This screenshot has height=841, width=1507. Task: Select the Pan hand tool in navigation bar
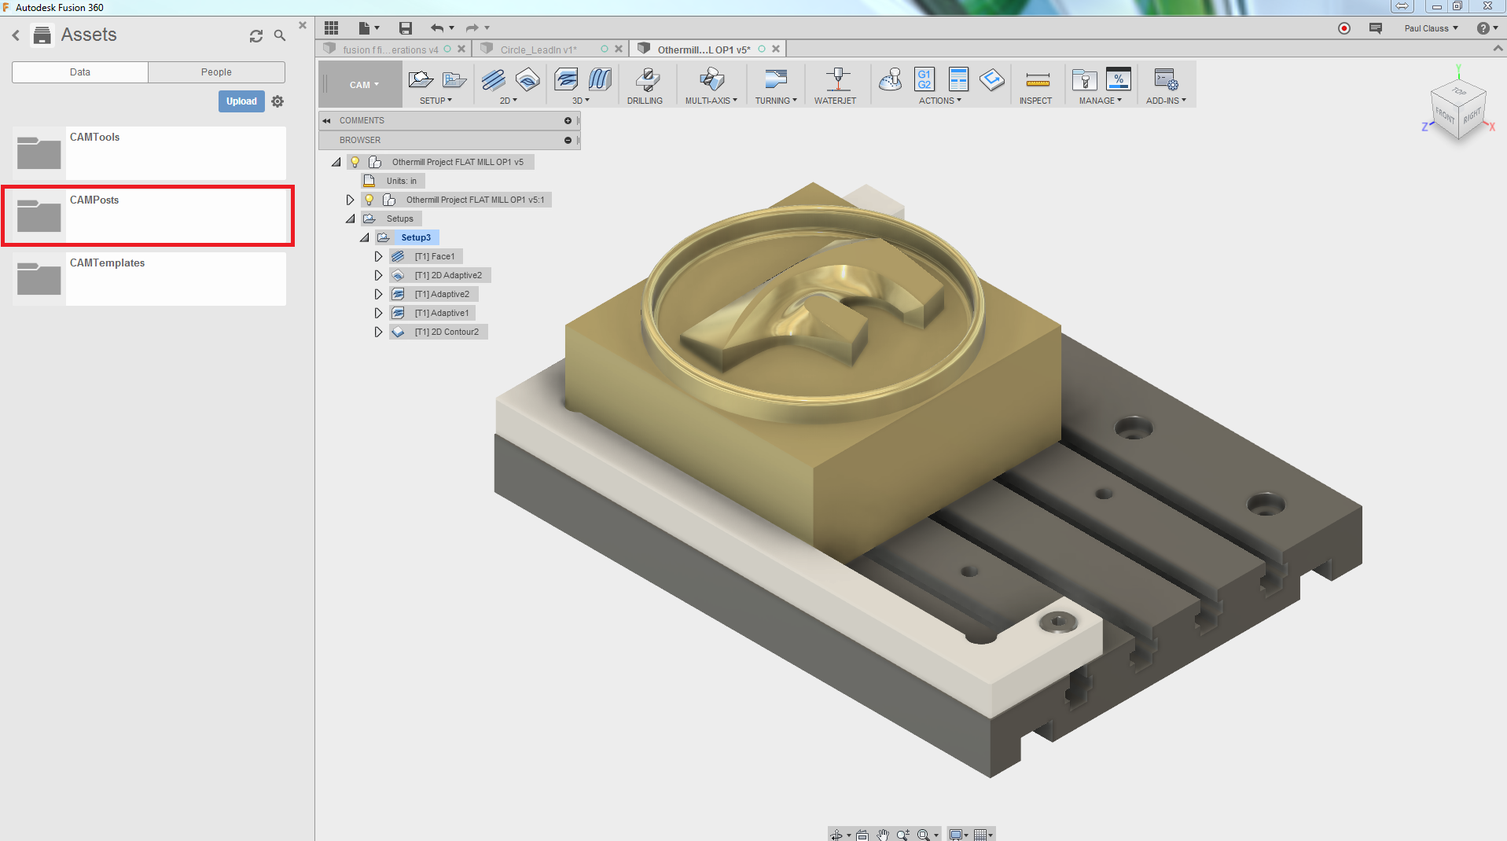882,835
